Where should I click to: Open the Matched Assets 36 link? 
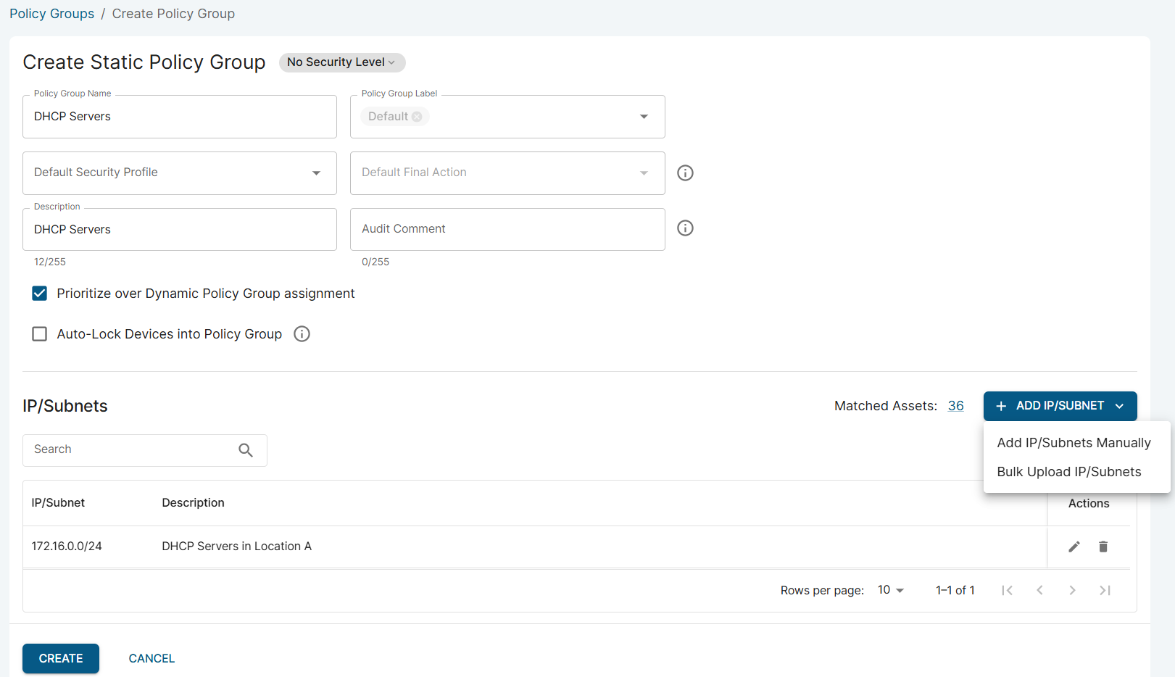pos(955,406)
